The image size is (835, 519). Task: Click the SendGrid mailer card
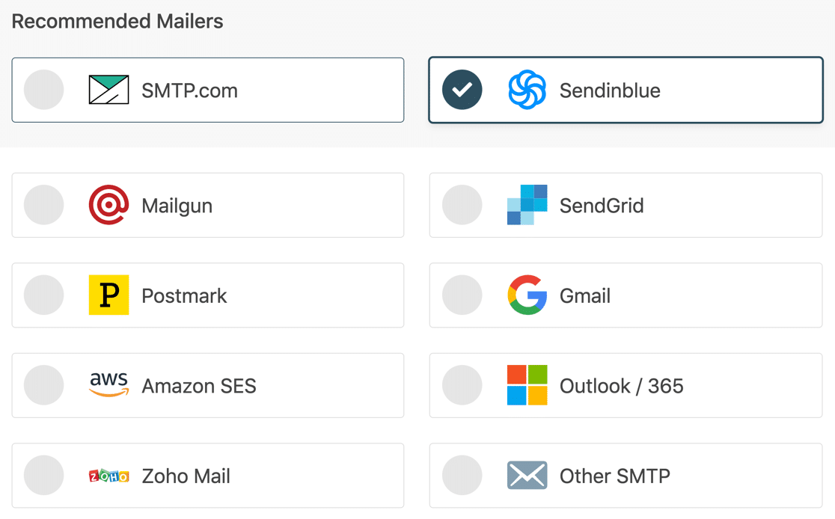[x=626, y=204]
